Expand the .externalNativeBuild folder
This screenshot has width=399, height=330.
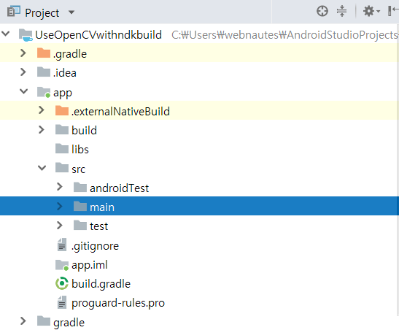(x=42, y=110)
